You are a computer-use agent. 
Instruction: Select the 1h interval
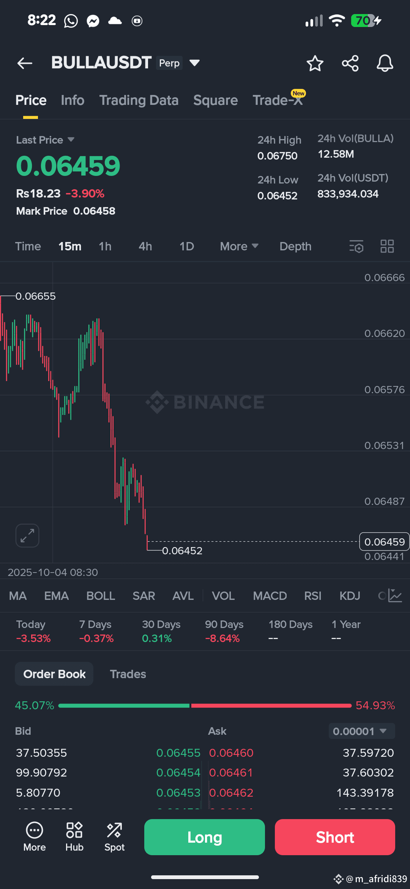click(x=105, y=246)
